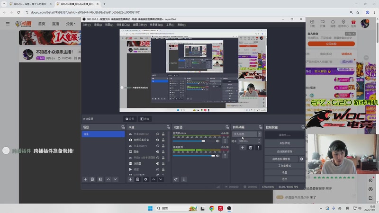
Task: Remove the selected scene with trash icon
Action: 92,179
